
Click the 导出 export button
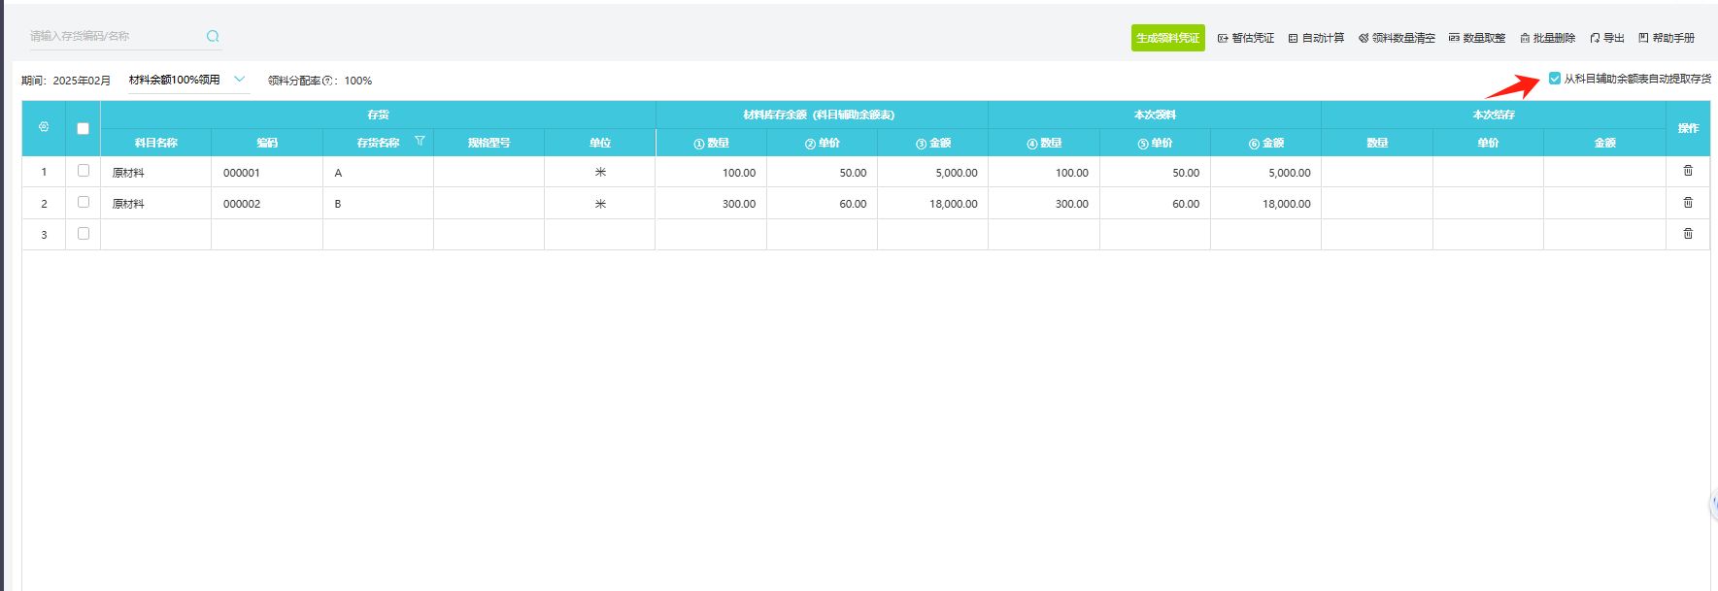point(1607,38)
